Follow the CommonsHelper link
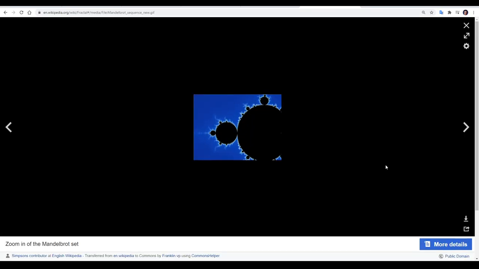The image size is (479, 269). 205,256
